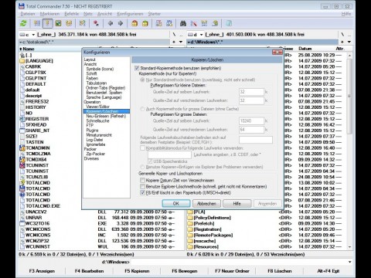Select 'Benutze Kopieren+Einfügen via Explorer' radio

pyautogui.click(x=142, y=167)
